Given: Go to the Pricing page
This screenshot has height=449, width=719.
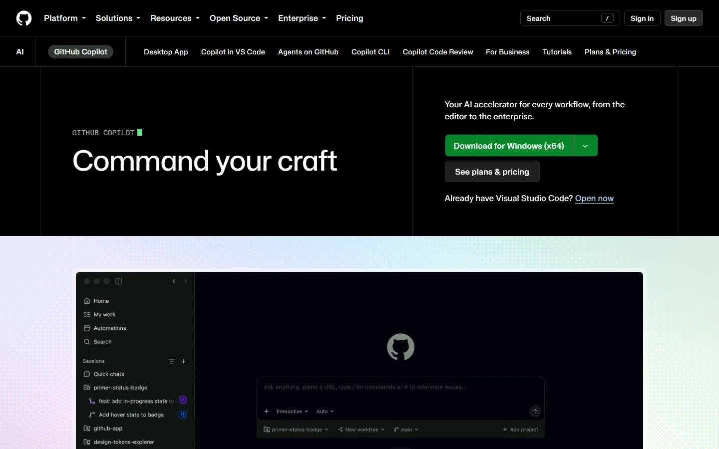Looking at the screenshot, I should point(350,18).
